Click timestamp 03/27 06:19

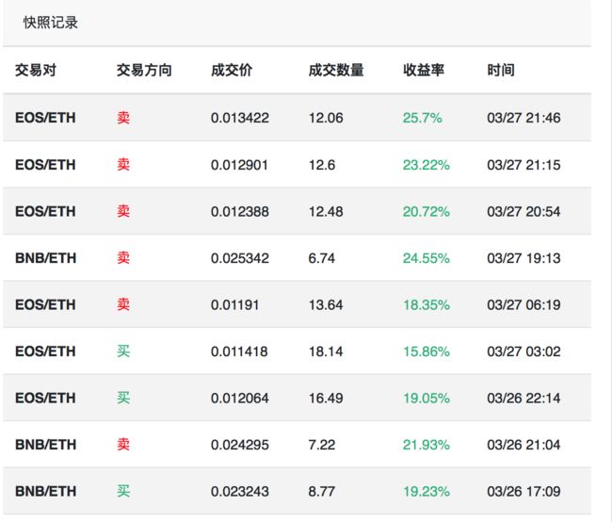tap(523, 304)
